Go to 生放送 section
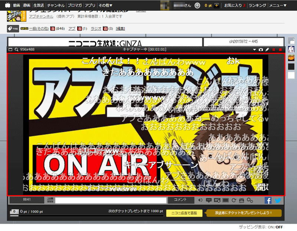 (x=39, y=5)
